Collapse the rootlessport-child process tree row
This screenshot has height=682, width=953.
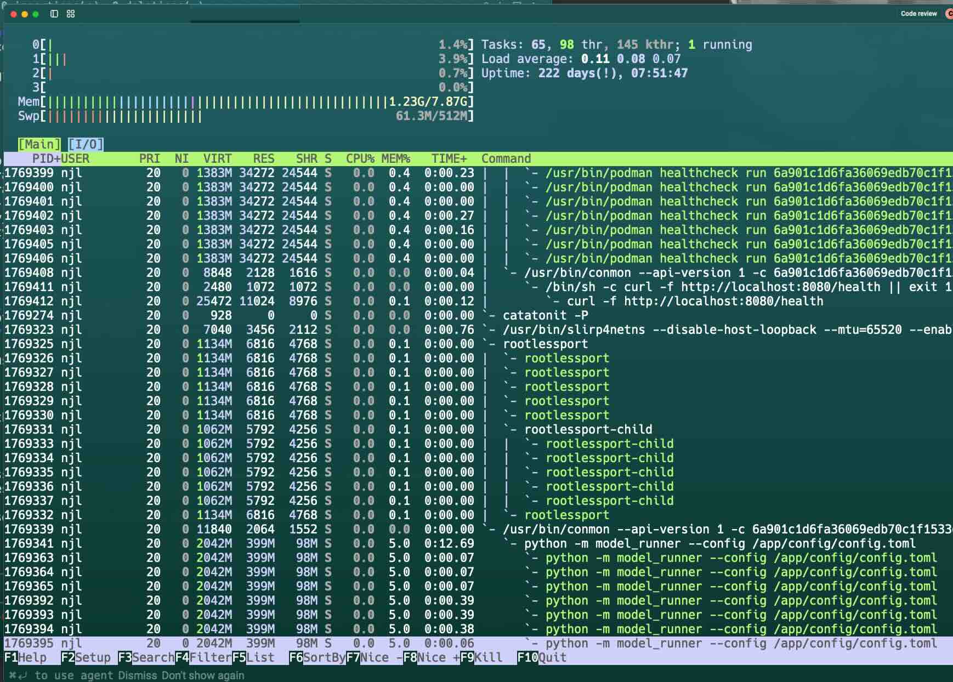588,429
